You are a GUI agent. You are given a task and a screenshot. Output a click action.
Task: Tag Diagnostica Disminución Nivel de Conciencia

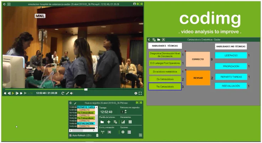tap(165, 55)
